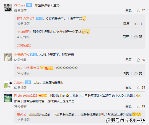This screenshot has height=125, width=149.
Task: Open 九辰ws's frog avatar
Action: (8, 85)
